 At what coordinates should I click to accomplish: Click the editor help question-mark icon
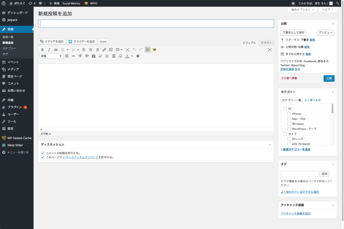tap(138, 56)
